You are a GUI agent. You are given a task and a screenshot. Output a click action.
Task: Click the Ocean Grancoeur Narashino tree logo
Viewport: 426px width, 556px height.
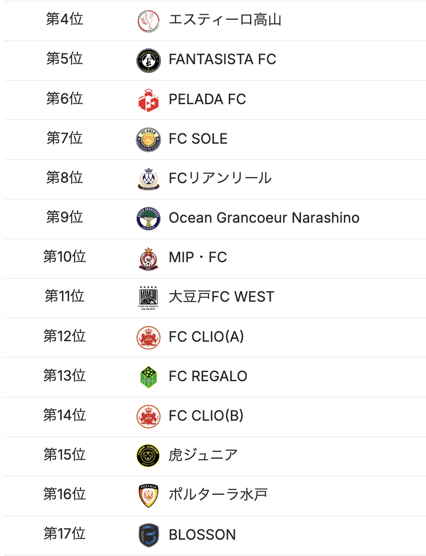(x=148, y=218)
